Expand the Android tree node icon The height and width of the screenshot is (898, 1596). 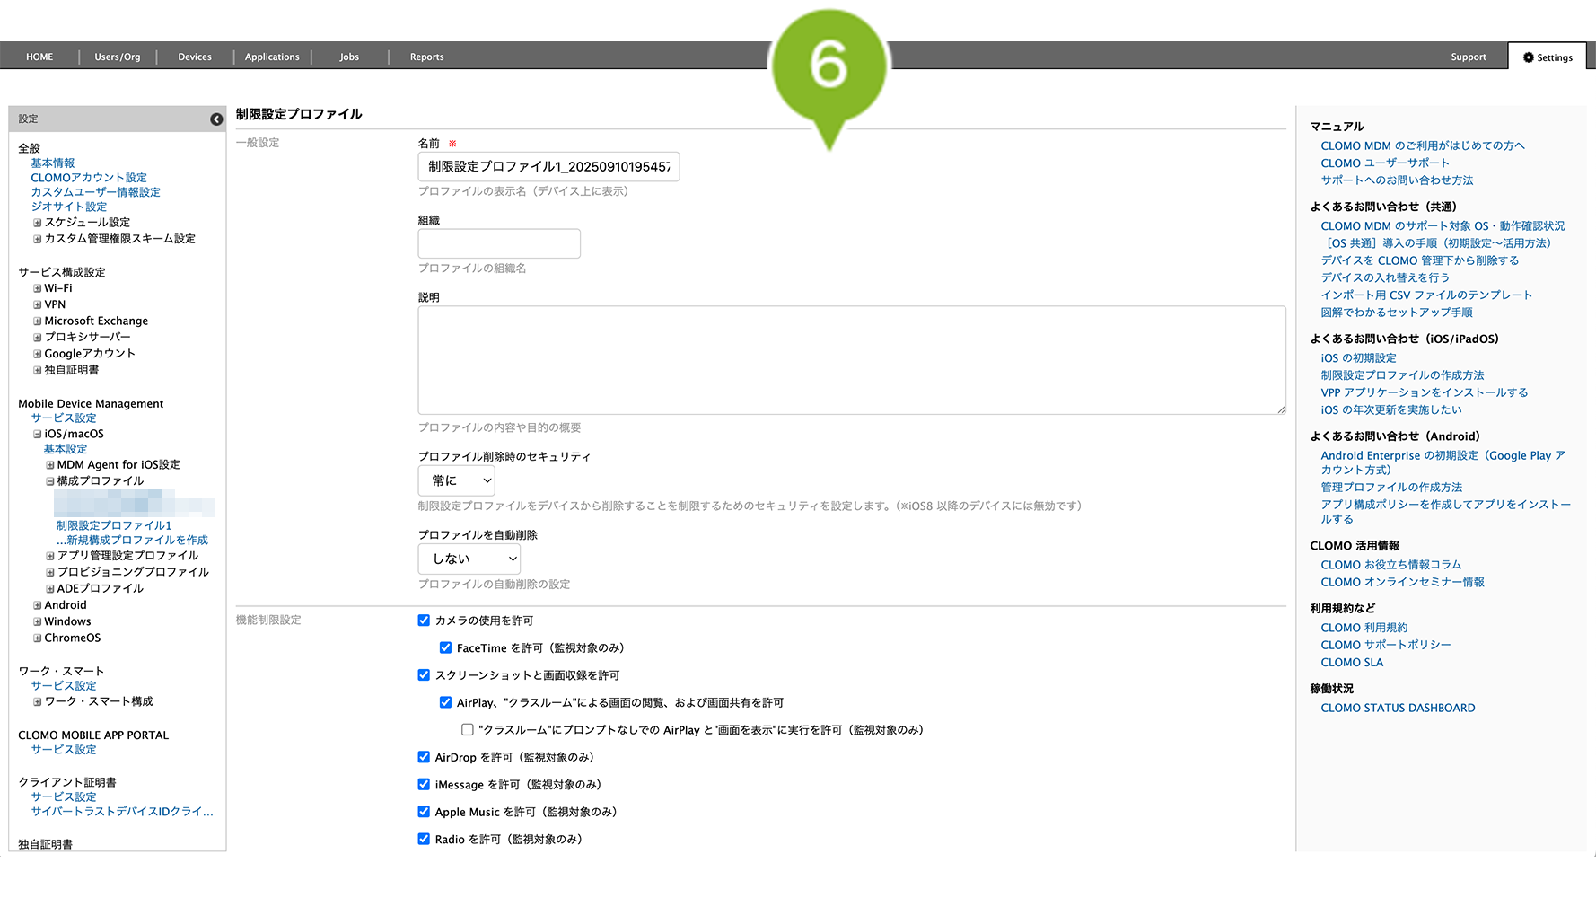point(38,606)
